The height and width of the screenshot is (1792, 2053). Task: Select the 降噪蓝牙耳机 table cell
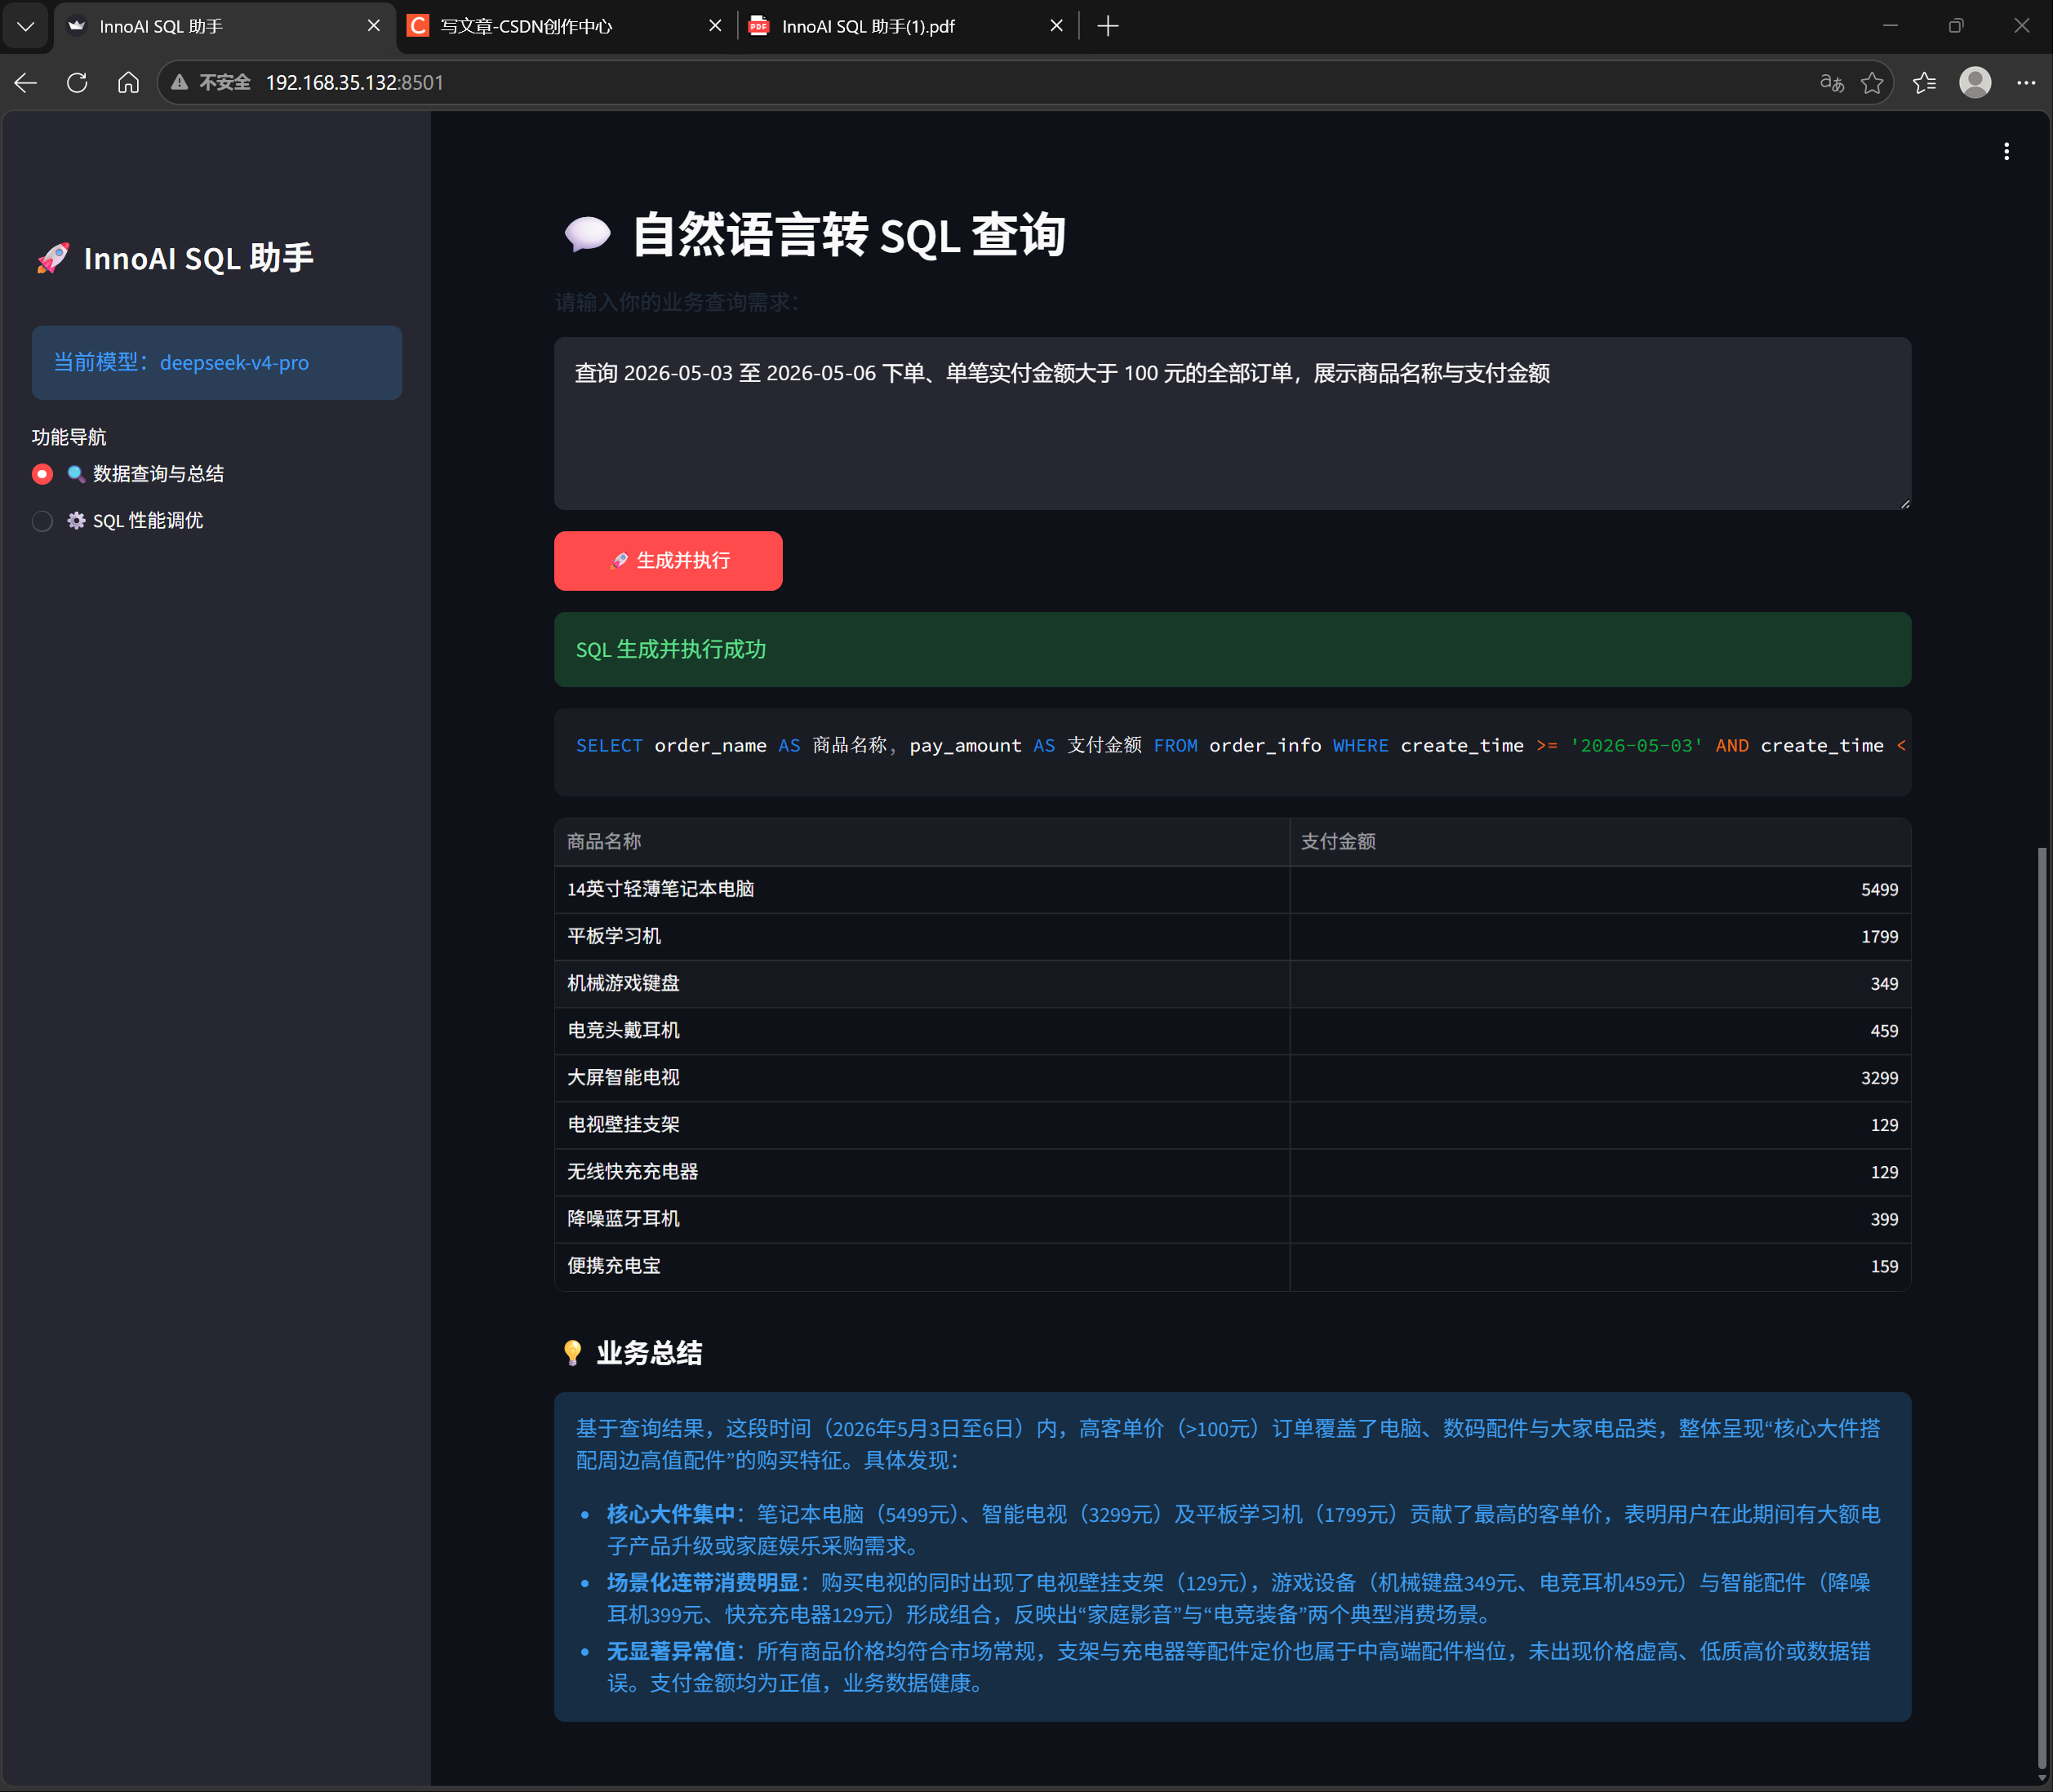922,1218
